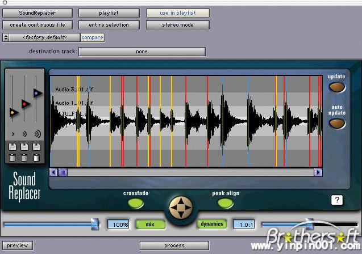
Task: Toggle the auto update button
Action: point(336,122)
